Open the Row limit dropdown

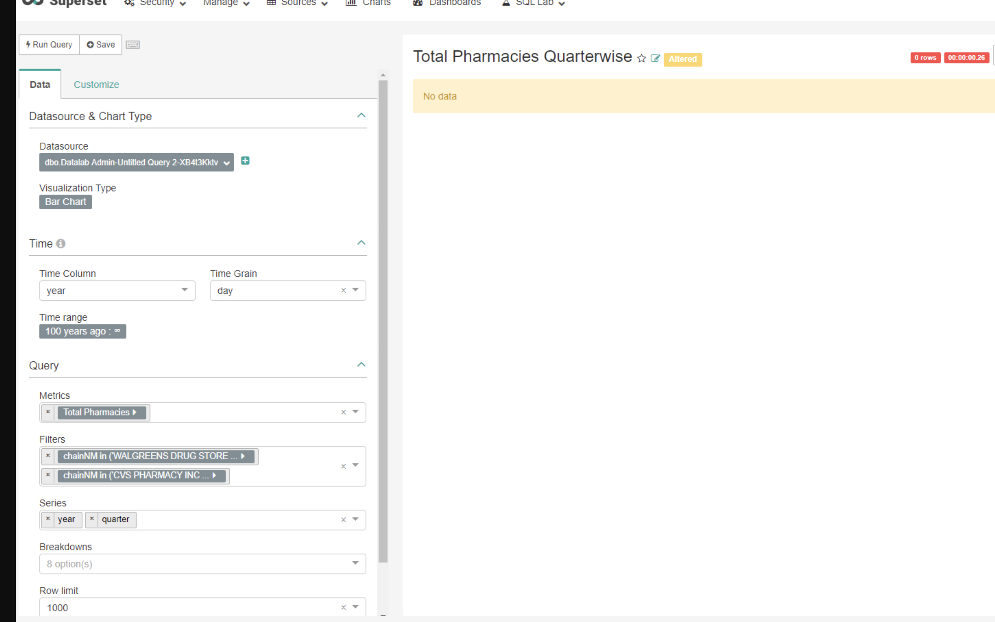click(355, 607)
